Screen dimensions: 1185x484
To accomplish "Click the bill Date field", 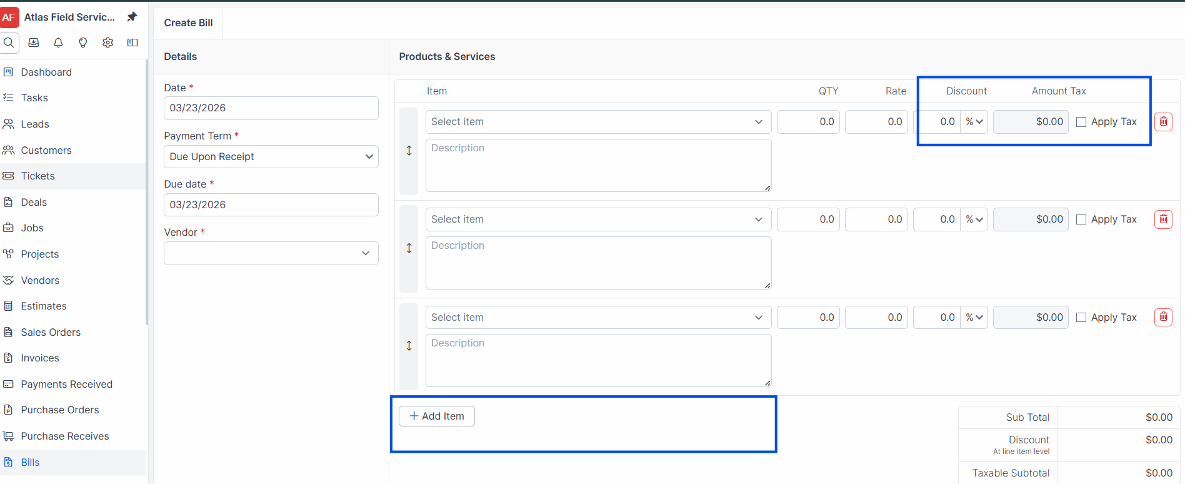I will (271, 108).
